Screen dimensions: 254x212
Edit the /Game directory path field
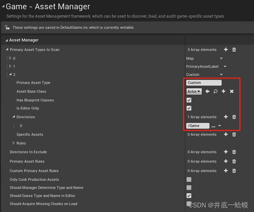198,126
